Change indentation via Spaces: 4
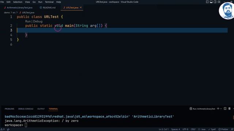234x131 pixels. point(175,130)
